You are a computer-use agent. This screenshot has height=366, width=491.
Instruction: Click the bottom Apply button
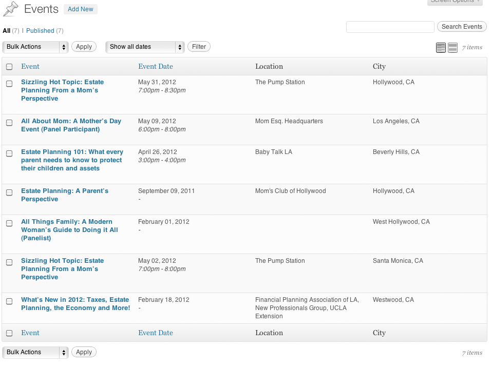(84, 352)
